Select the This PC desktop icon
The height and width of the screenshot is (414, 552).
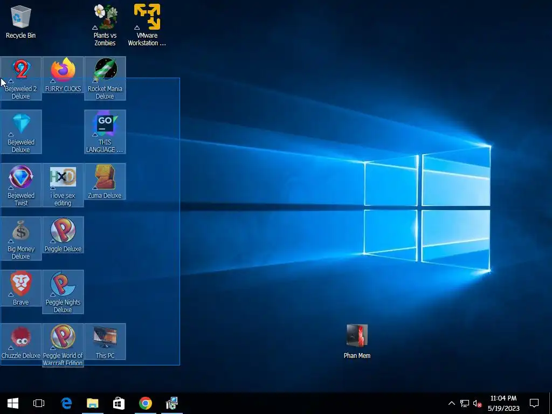click(x=105, y=342)
